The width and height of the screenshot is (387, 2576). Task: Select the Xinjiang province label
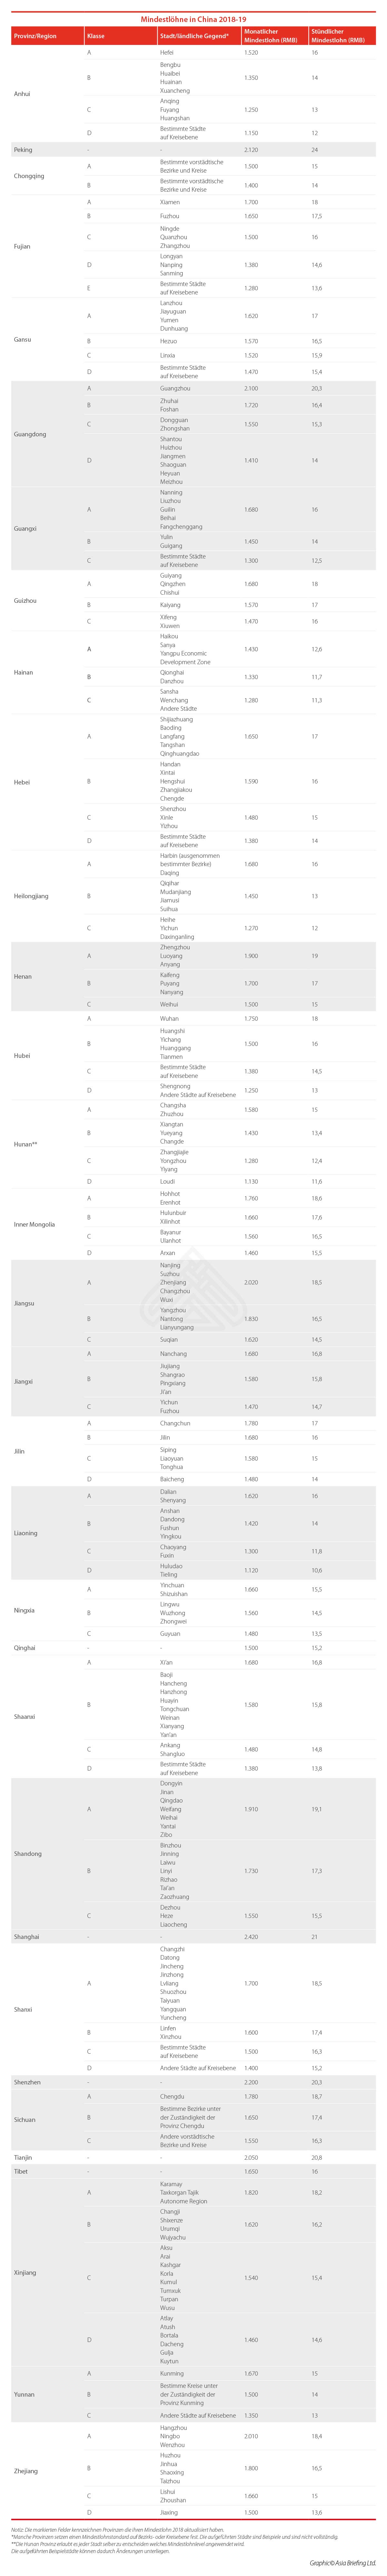click(25, 2272)
